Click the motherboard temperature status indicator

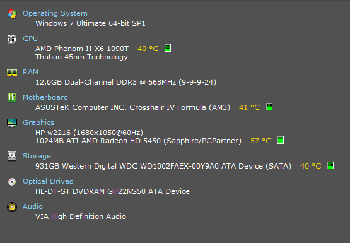[x=269, y=107]
